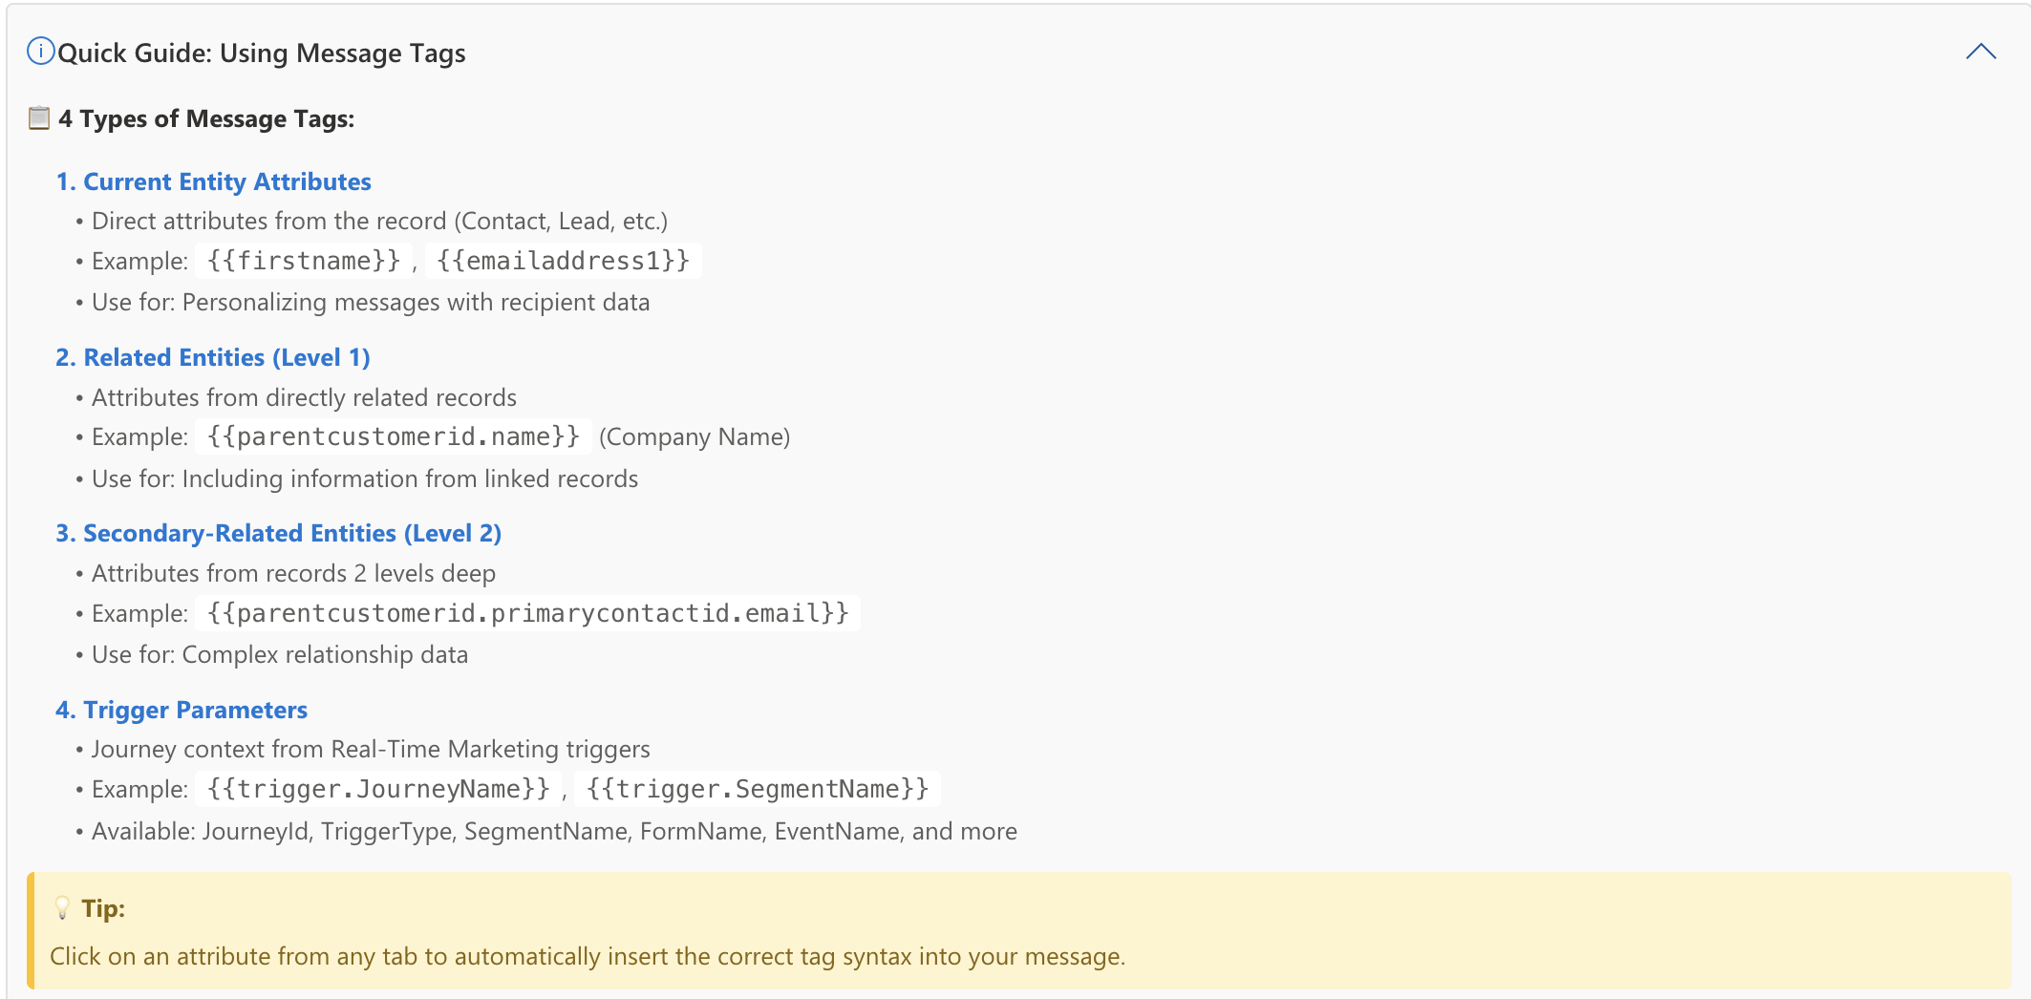
Task: Click the lightbulb icon in the Tip box
Action: (62, 908)
